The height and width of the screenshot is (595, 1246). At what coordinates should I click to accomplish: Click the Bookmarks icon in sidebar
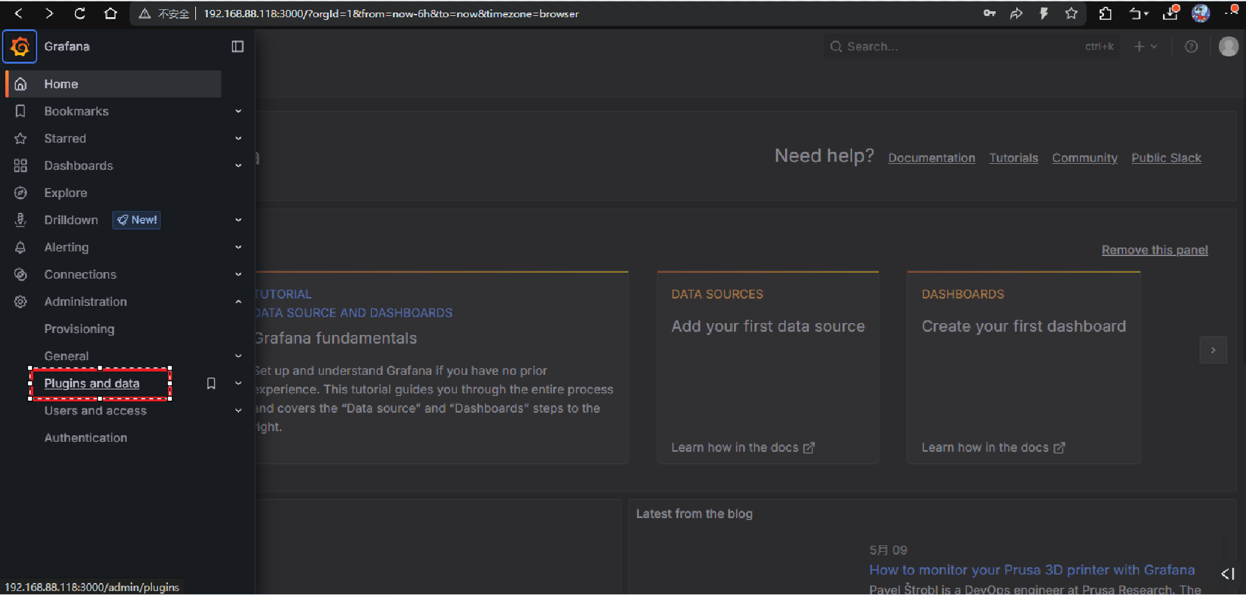tap(21, 111)
